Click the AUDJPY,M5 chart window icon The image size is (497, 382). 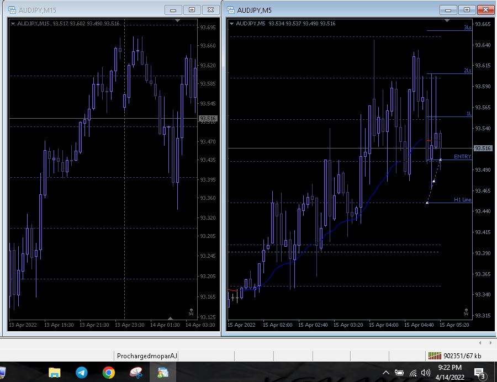coord(231,10)
